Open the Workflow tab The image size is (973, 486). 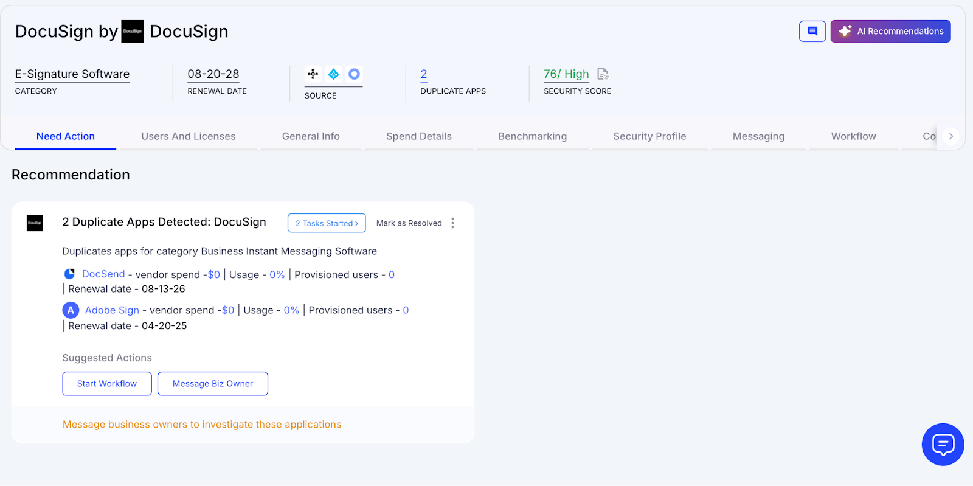pos(854,136)
